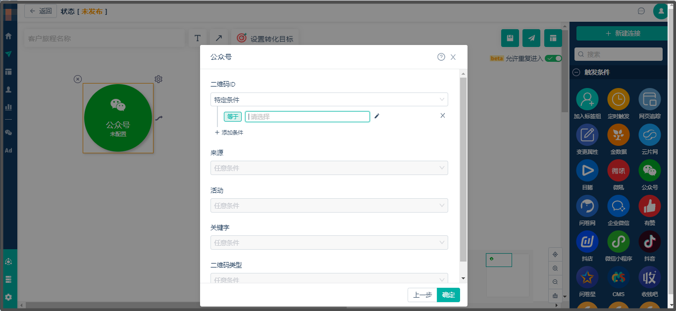Click the 上一步 button
Viewport: 676px width, 311px height.
pos(422,295)
